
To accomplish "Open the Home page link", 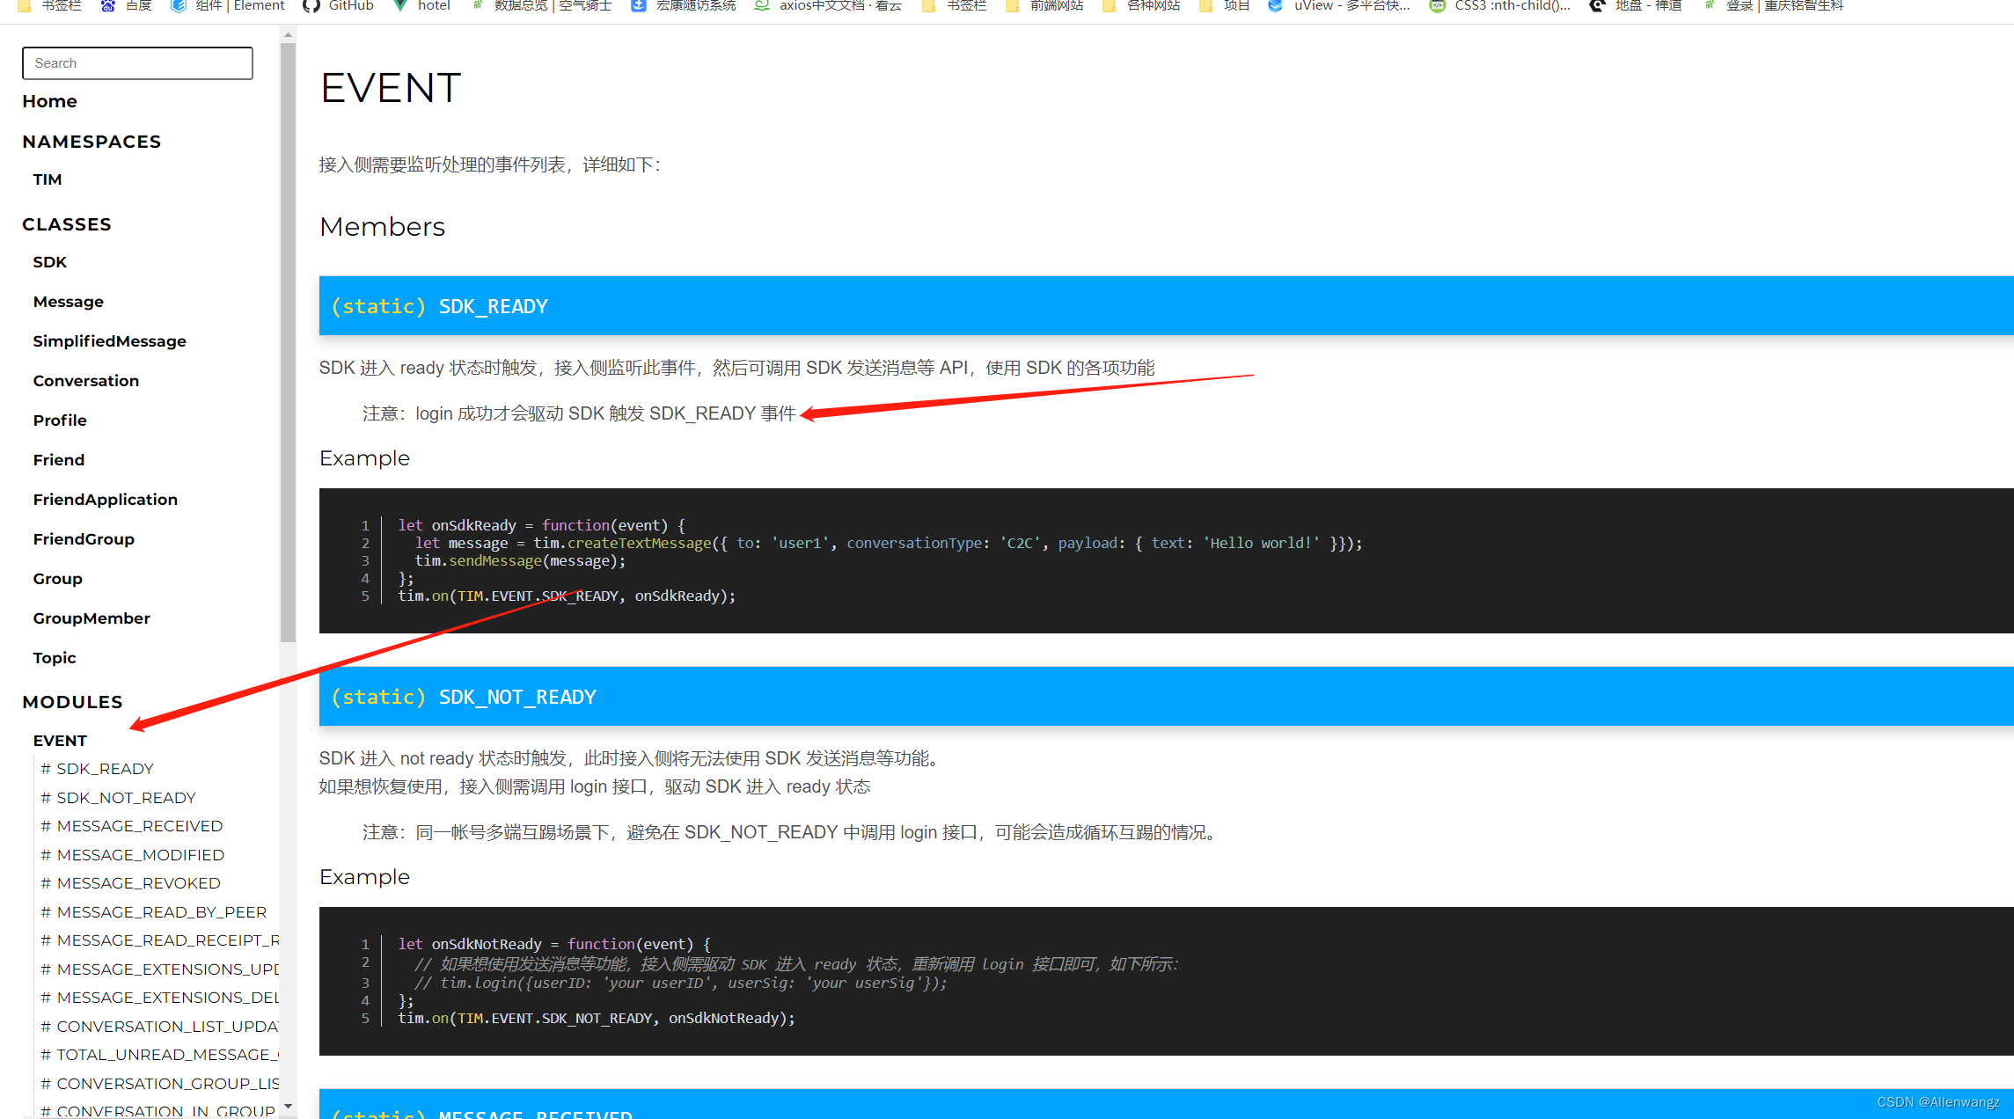I will [x=49, y=101].
